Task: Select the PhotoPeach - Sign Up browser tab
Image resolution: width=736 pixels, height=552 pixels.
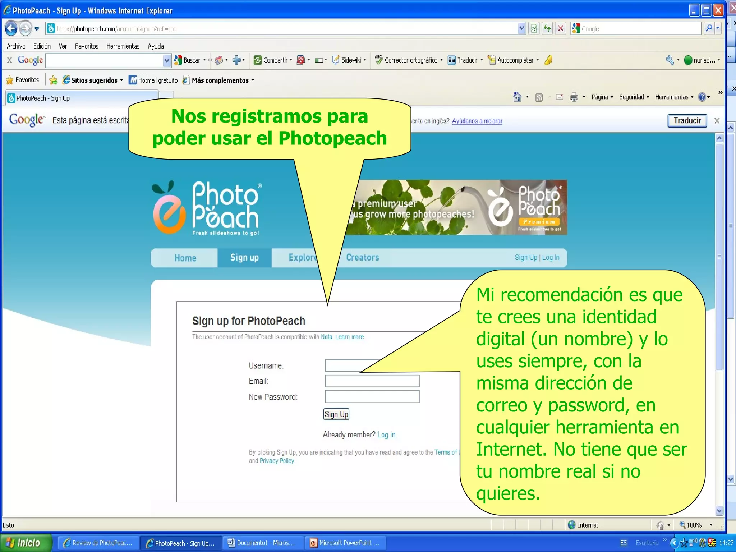Action: [x=82, y=98]
